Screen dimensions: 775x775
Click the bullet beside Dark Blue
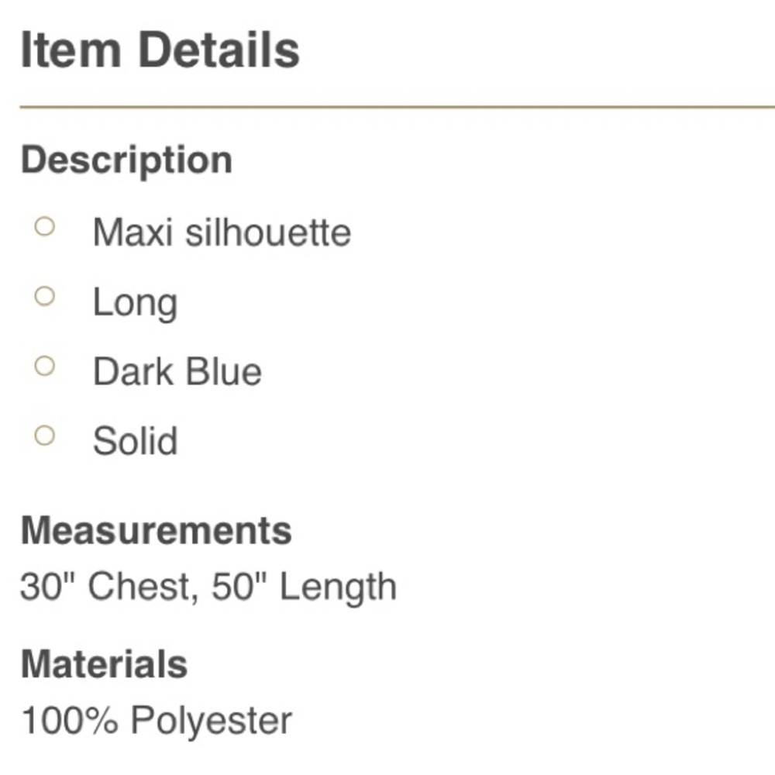pos(45,366)
